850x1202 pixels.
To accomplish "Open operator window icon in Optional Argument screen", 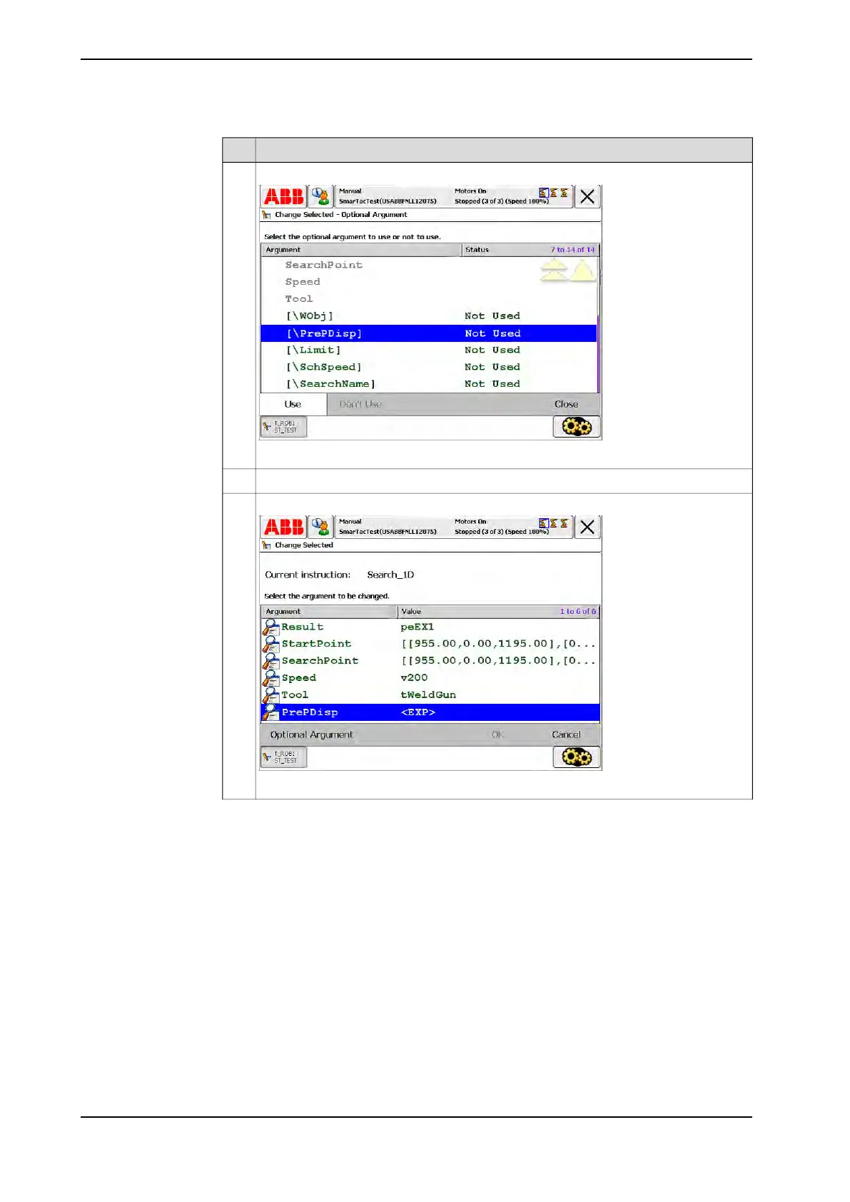I will click(x=320, y=196).
